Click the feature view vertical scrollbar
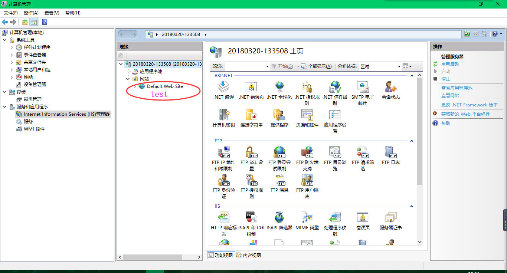The width and height of the screenshot is (507, 273). 419,132
